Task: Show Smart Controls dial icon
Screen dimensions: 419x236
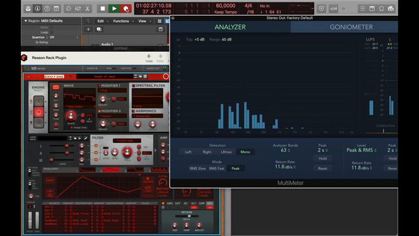Action: click(x=68, y=9)
